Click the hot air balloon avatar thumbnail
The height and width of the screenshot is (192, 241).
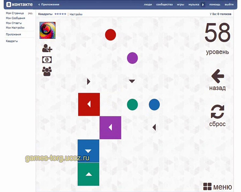(47, 30)
